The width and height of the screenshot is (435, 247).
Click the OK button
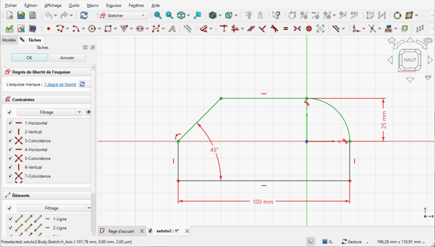tap(29, 58)
